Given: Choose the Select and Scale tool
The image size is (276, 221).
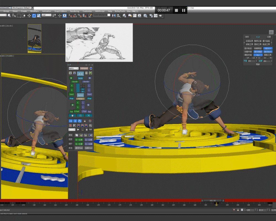Looking at the screenshot, I should point(39,16).
